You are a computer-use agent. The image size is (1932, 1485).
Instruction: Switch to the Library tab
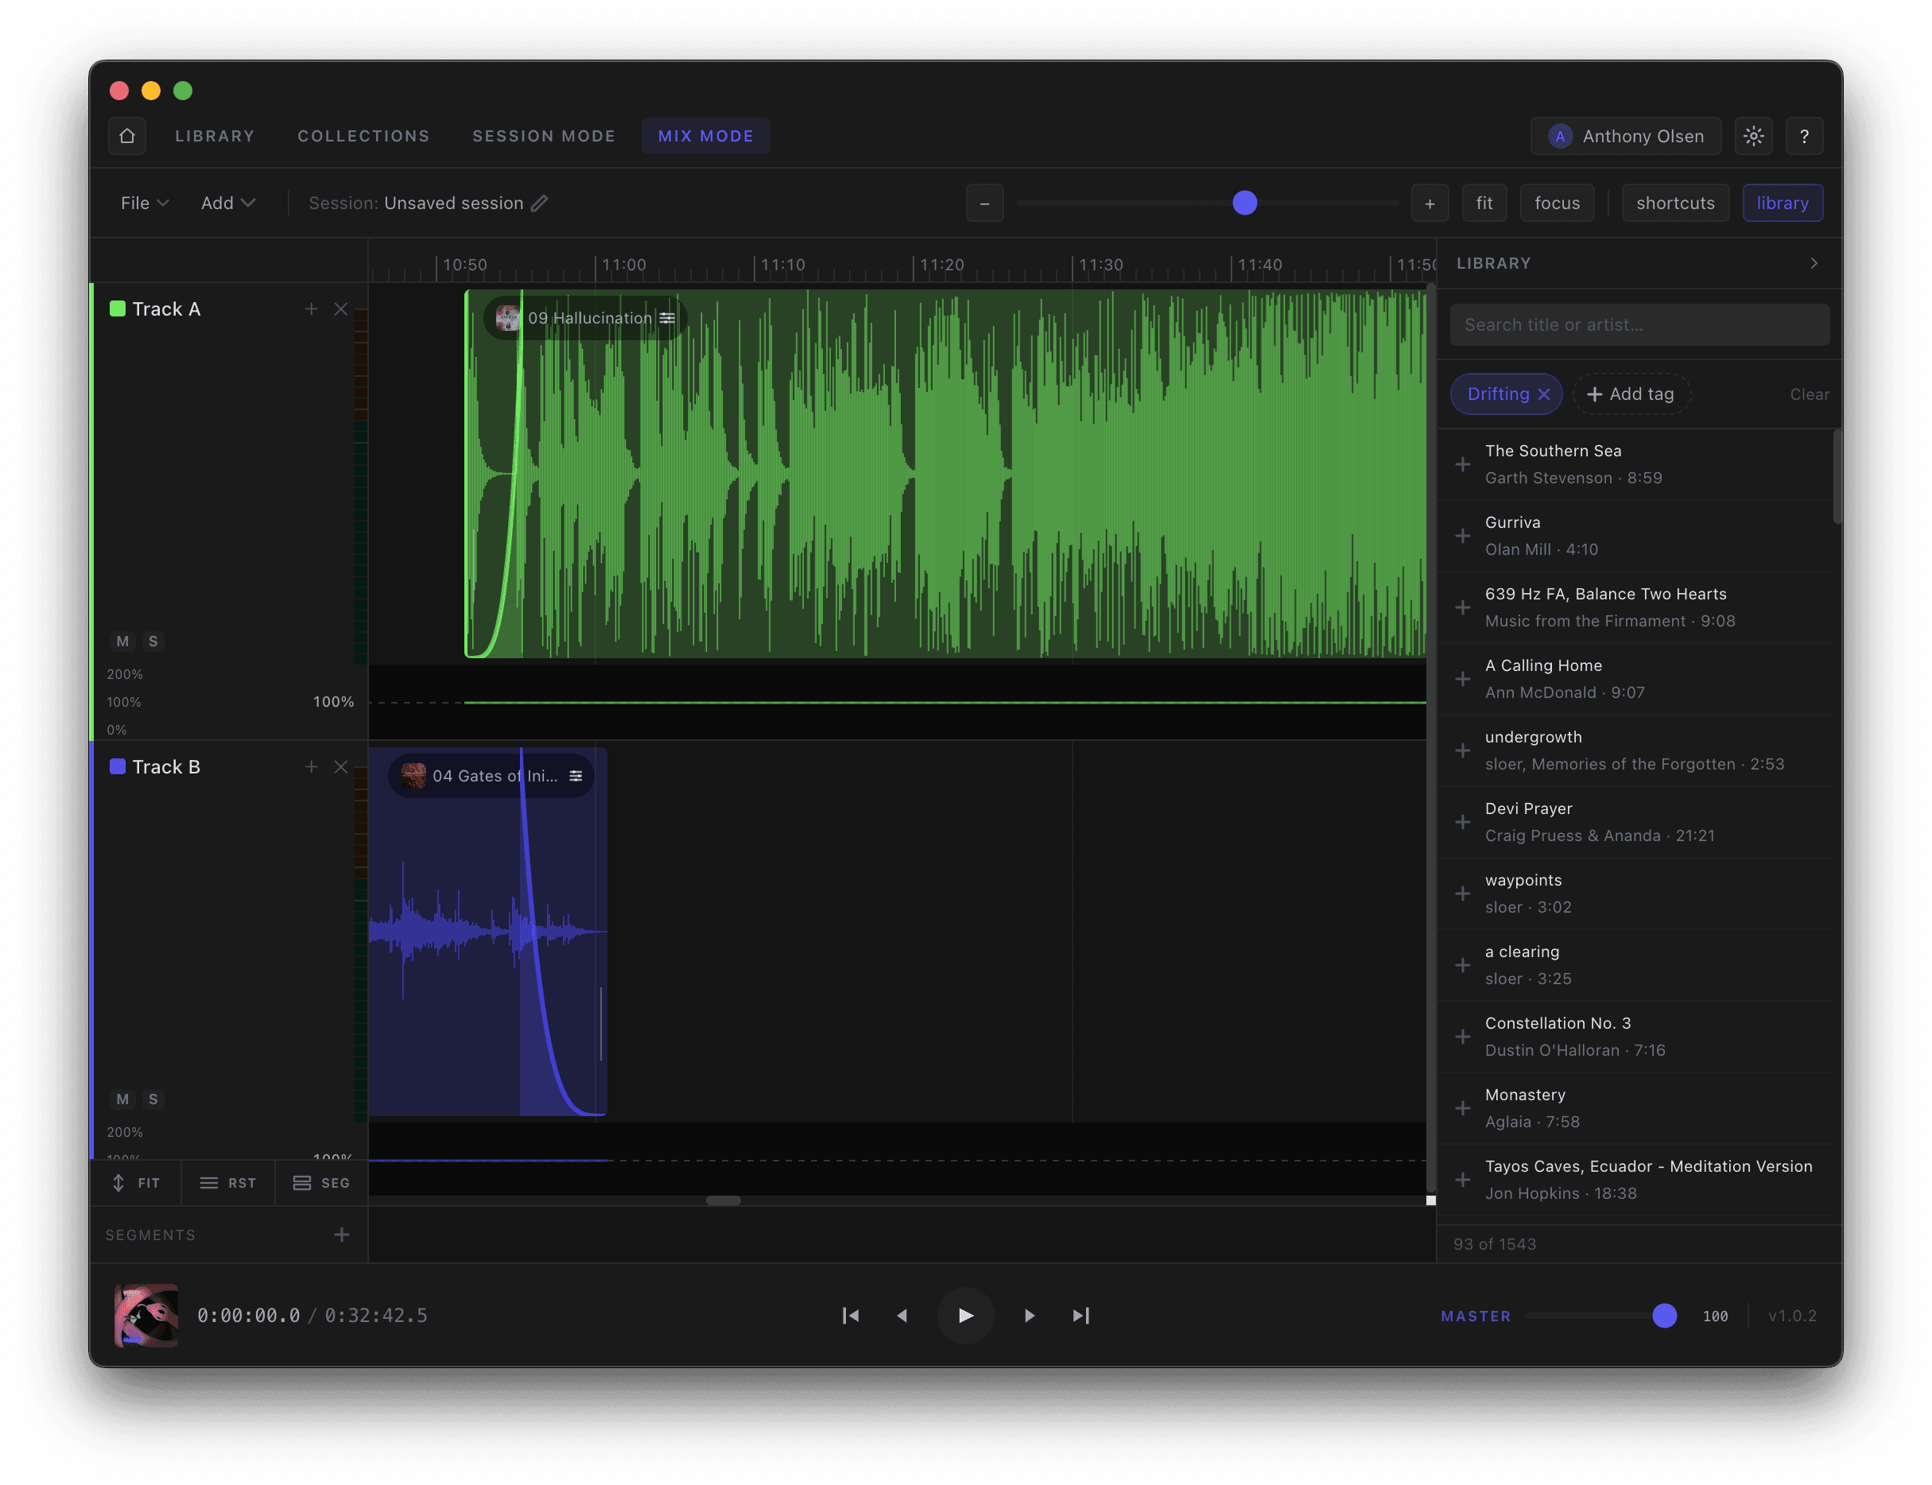click(x=215, y=136)
